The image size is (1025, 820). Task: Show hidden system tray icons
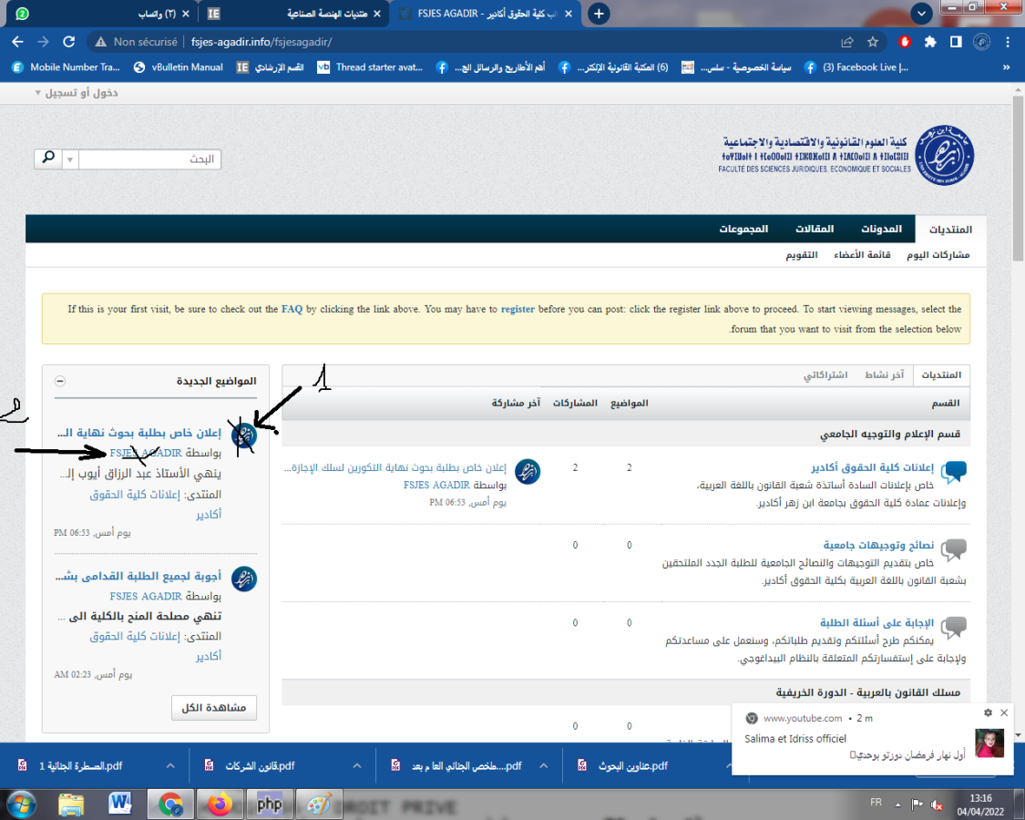tap(898, 805)
